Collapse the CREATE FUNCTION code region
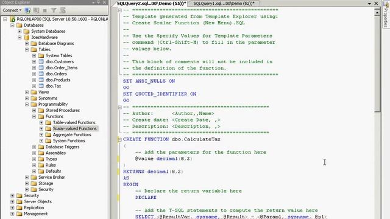Viewport: 390px width, 219px height. pyautogui.click(x=119, y=139)
